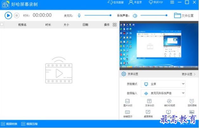Sort the list by 时长 column header
The width and height of the screenshot is (199, 129).
48,25
